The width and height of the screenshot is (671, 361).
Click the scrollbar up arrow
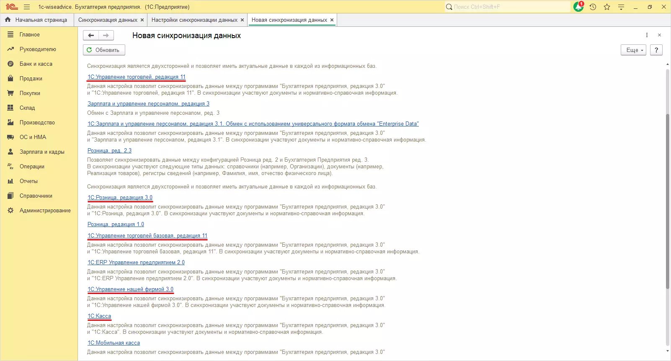point(668,64)
